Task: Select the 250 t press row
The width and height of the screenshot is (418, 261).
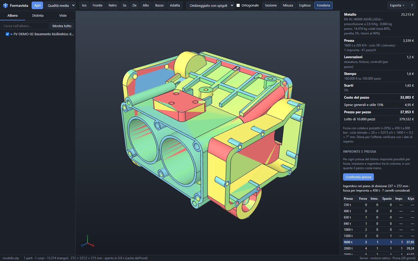Action: click(379, 205)
